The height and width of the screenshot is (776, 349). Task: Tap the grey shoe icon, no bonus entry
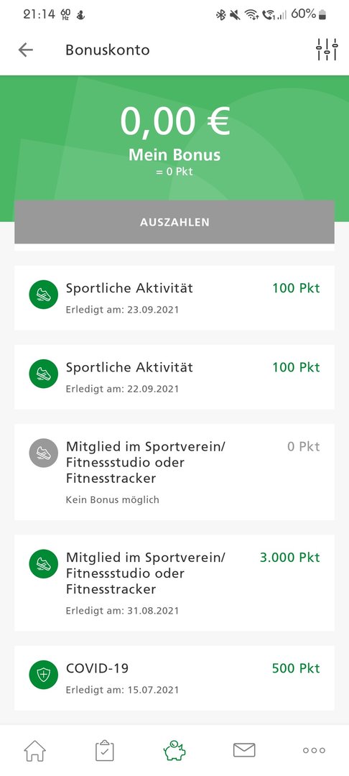click(x=44, y=453)
